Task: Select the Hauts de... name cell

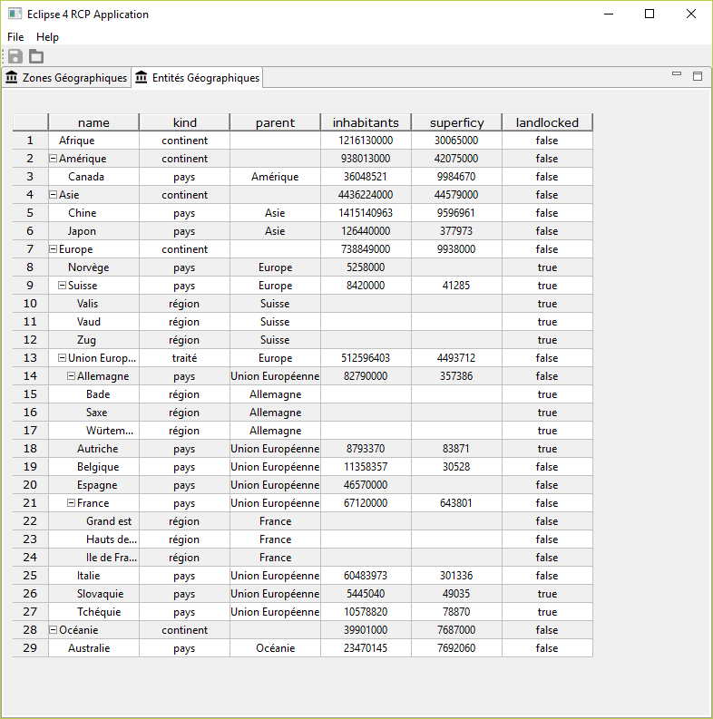Action: point(93,539)
